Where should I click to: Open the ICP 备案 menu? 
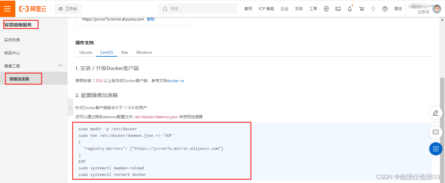click(x=266, y=9)
